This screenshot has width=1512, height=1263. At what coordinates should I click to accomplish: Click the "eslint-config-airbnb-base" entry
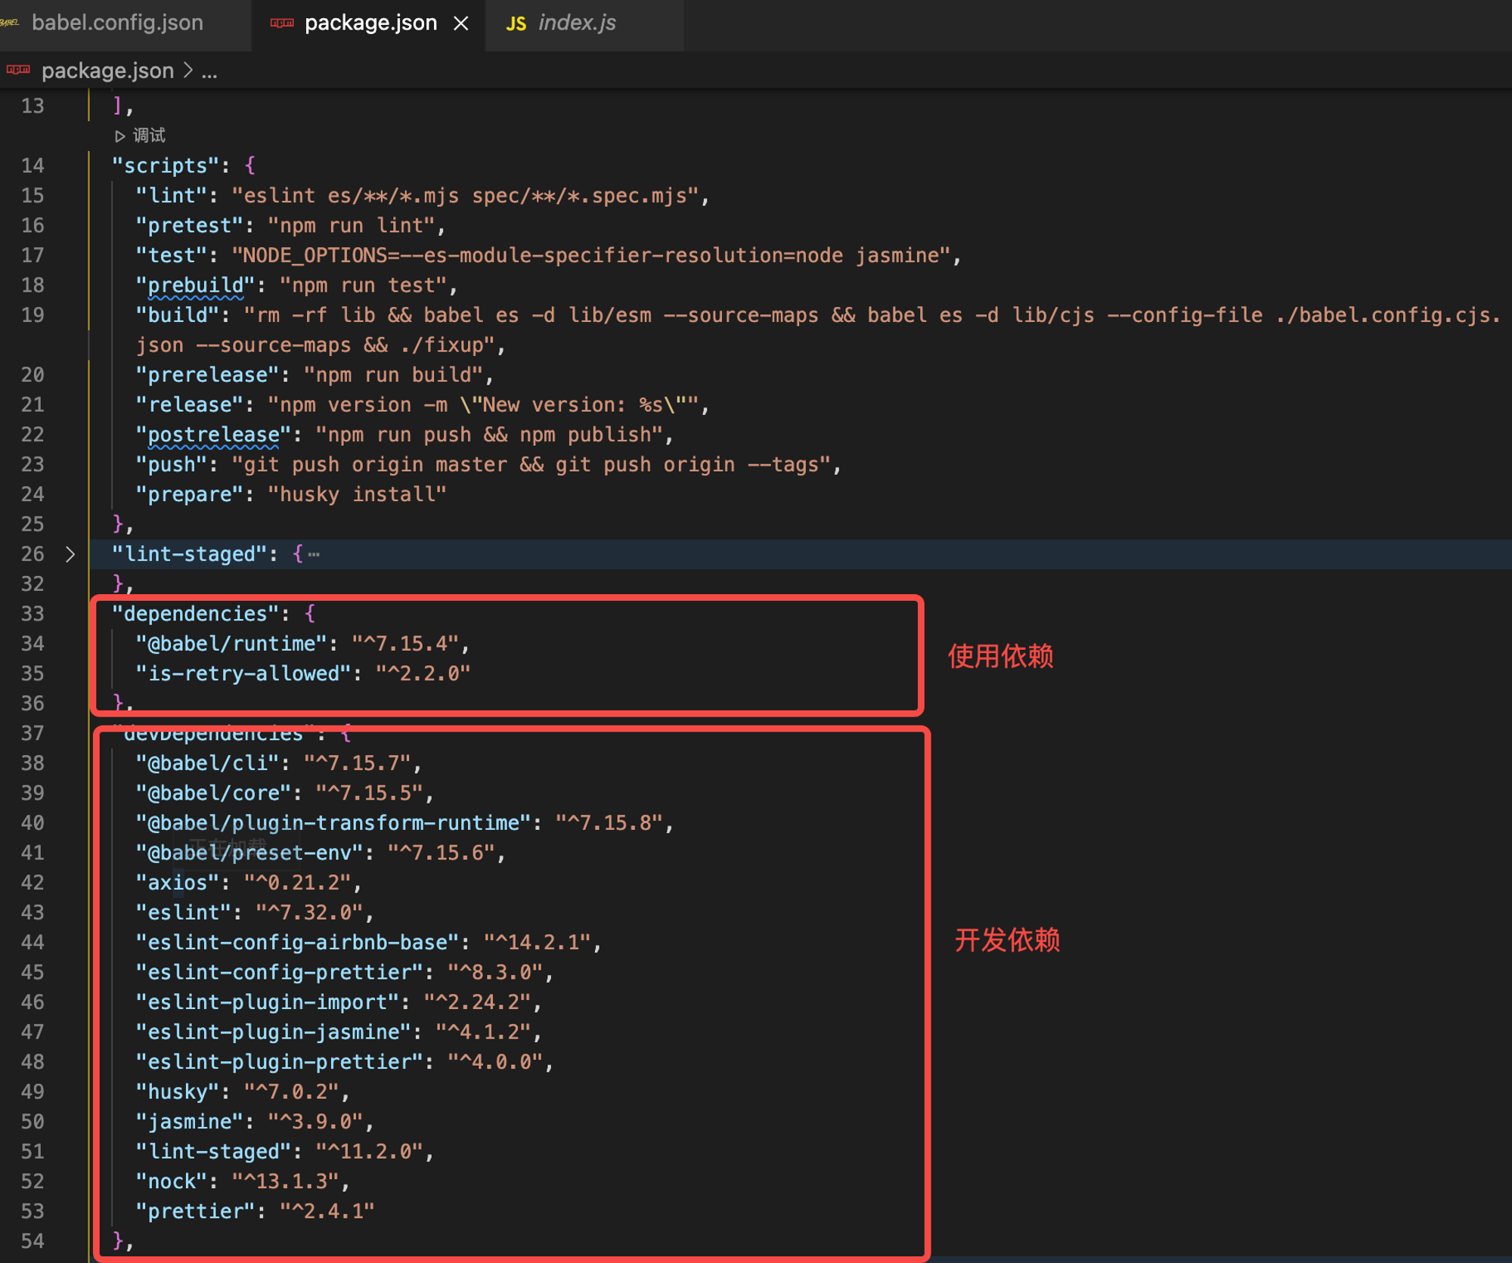298,943
